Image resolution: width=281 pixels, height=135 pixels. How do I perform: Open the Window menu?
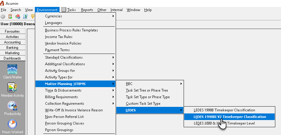[133, 10]
